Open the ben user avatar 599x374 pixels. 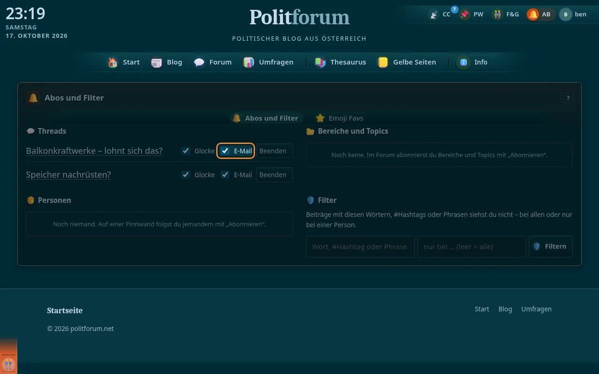(x=565, y=14)
